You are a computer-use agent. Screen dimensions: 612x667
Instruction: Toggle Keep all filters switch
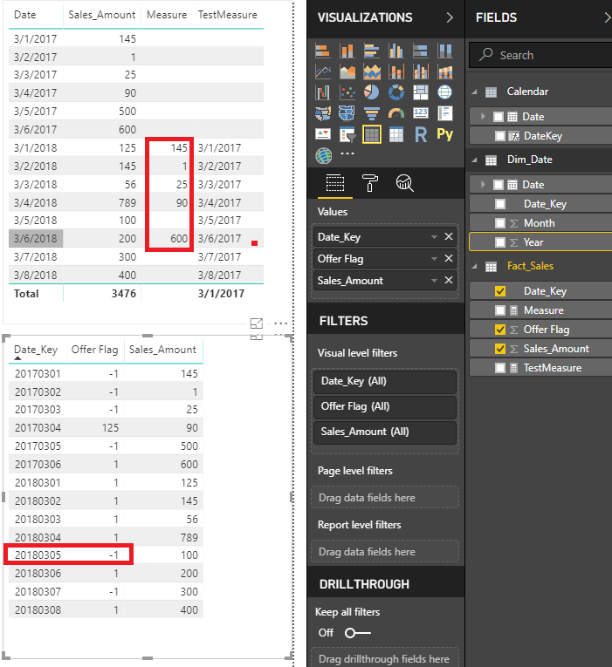357,632
